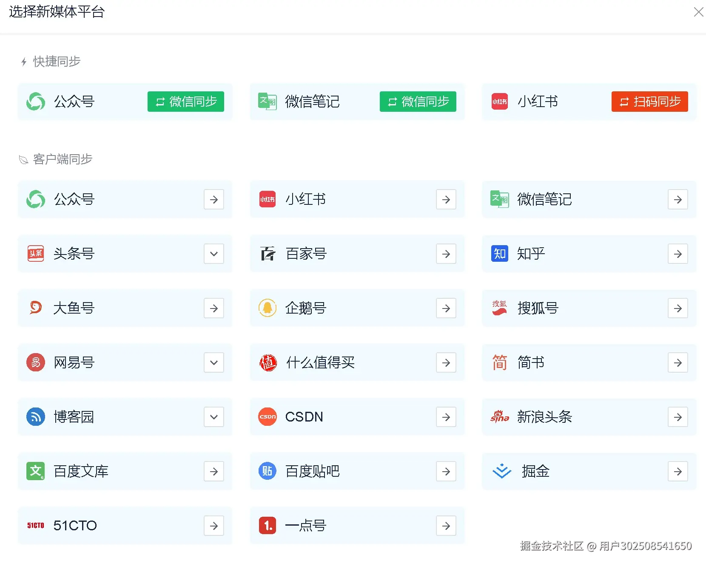The image size is (706, 566).
Task: Click the 搜狐号 red logo icon
Action: (x=499, y=308)
